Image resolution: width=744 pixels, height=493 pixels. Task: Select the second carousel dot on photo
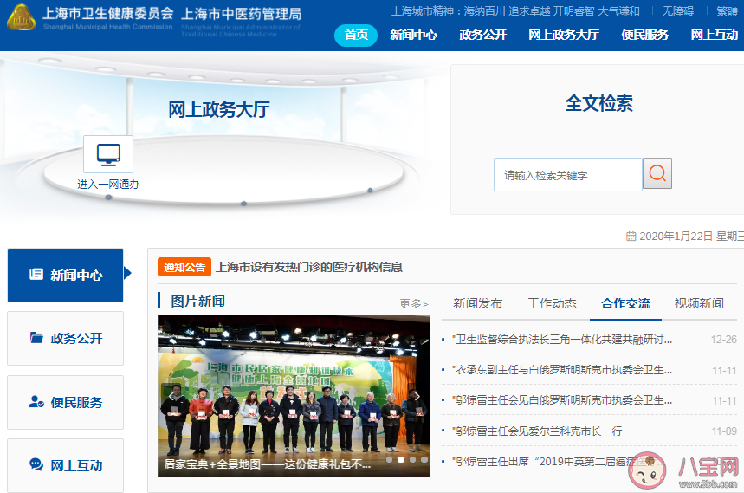pyautogui.click(x=400, y=459)
